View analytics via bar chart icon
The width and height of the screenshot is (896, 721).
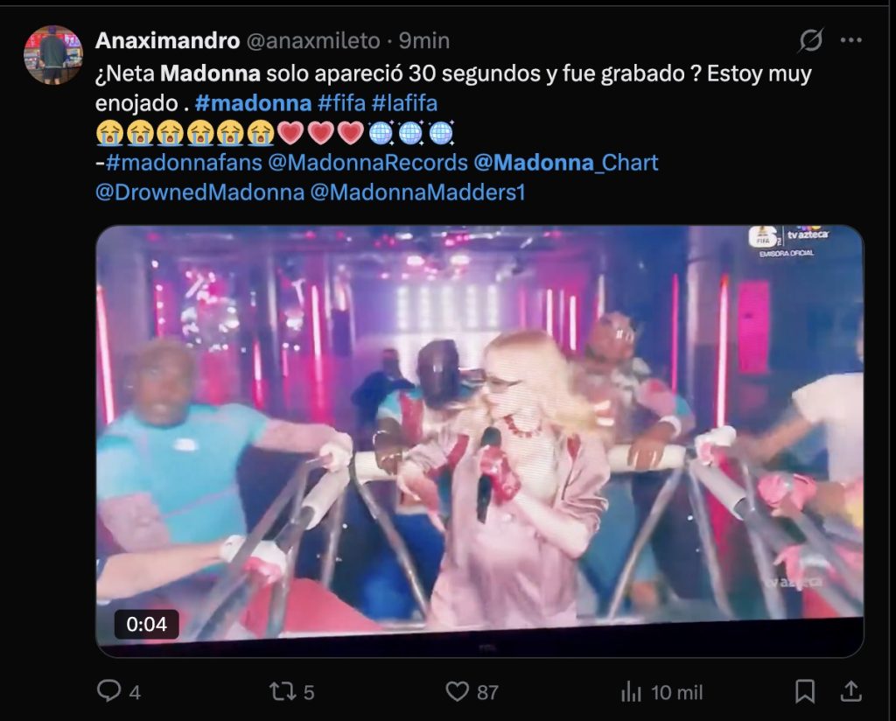click(x=632, y=692)
